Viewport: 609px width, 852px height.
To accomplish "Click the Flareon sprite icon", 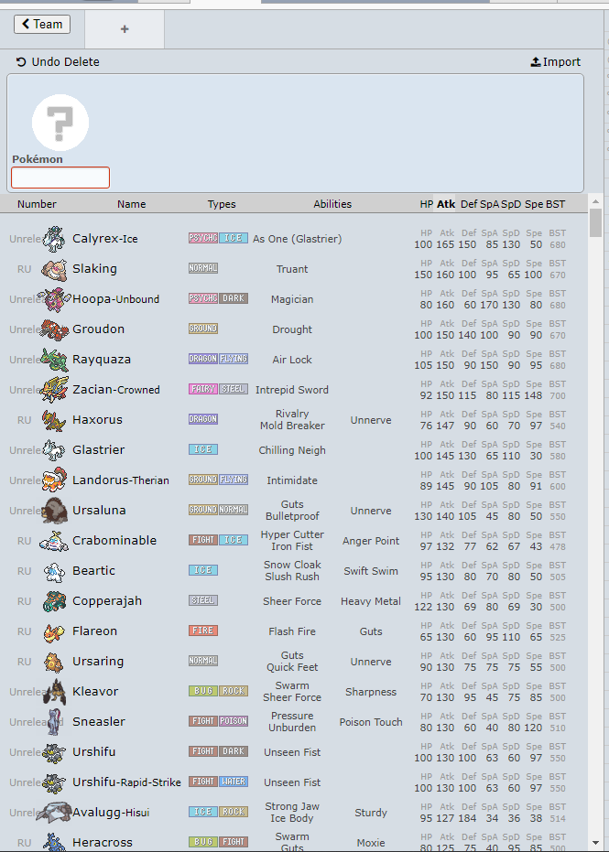I will pyautogui.click(x=54, y=631).
